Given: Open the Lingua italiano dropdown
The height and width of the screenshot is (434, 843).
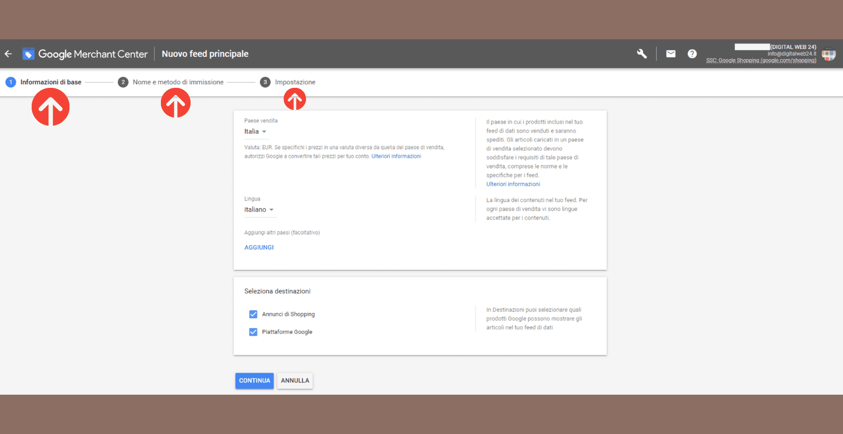Looking at the screenshot, I should (x=260, y=210).
